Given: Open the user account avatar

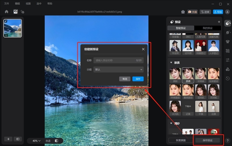Looking at the screenshot, I should tap(227, 12).
